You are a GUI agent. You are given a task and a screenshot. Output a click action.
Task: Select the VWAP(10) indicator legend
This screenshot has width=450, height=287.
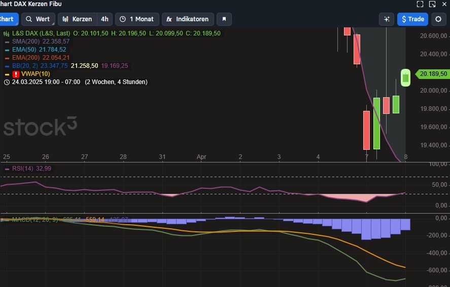[x=36, y=74]
